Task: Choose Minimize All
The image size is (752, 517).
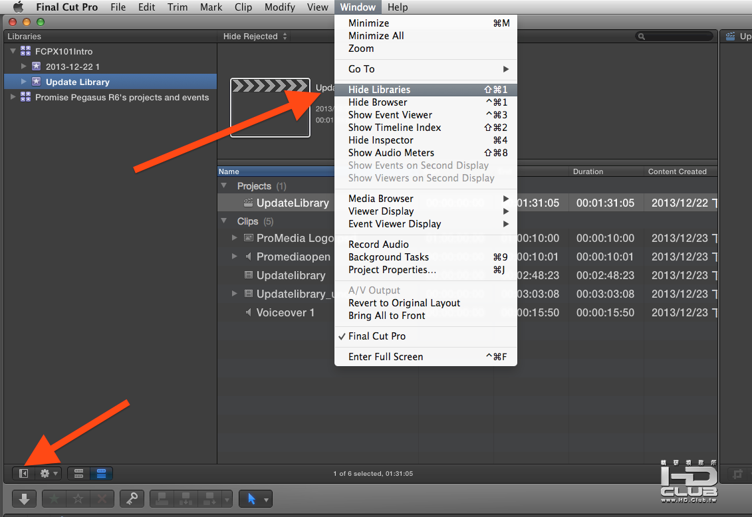Action: click(x=426, y=36)
